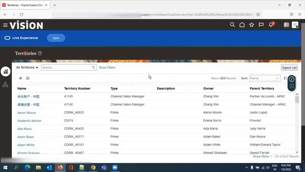This screenshot has width=305, height=172.
Task: Go to the Home icon
Action: [x=242, y=25]
